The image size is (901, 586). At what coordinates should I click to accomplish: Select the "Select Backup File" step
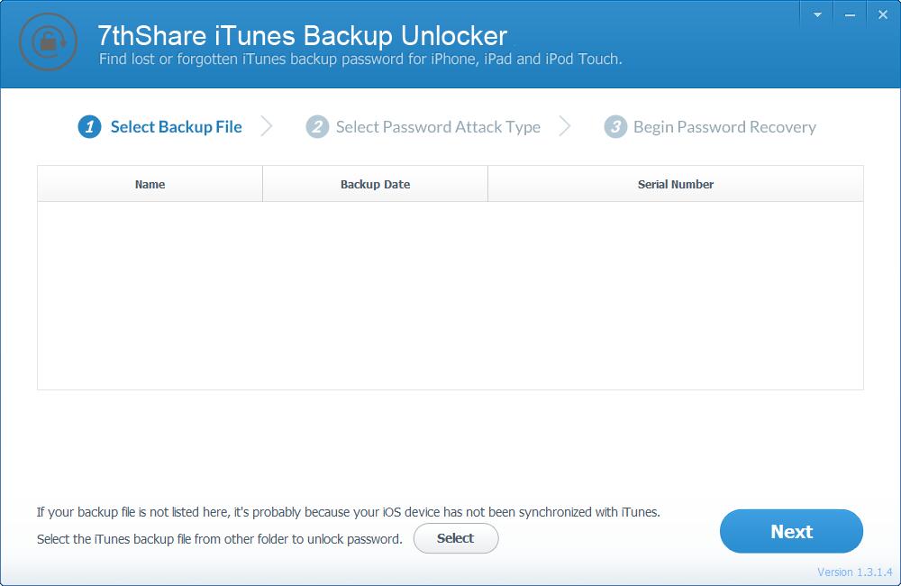coord(176,127)
